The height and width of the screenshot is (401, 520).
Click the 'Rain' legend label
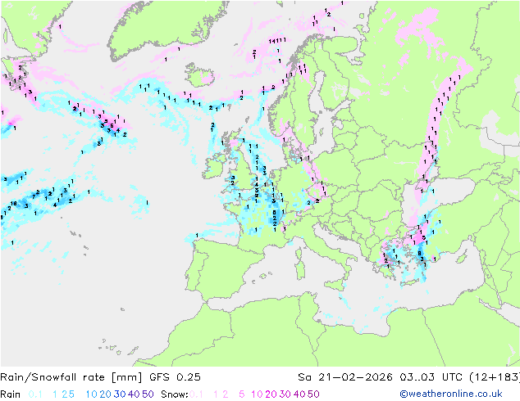(x=11, y=394)
